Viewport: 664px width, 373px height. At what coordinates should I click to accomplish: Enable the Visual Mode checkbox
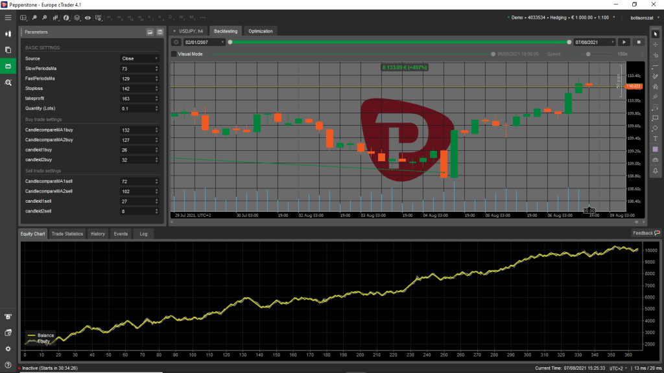pyautogui.click(x=174, y=54)
